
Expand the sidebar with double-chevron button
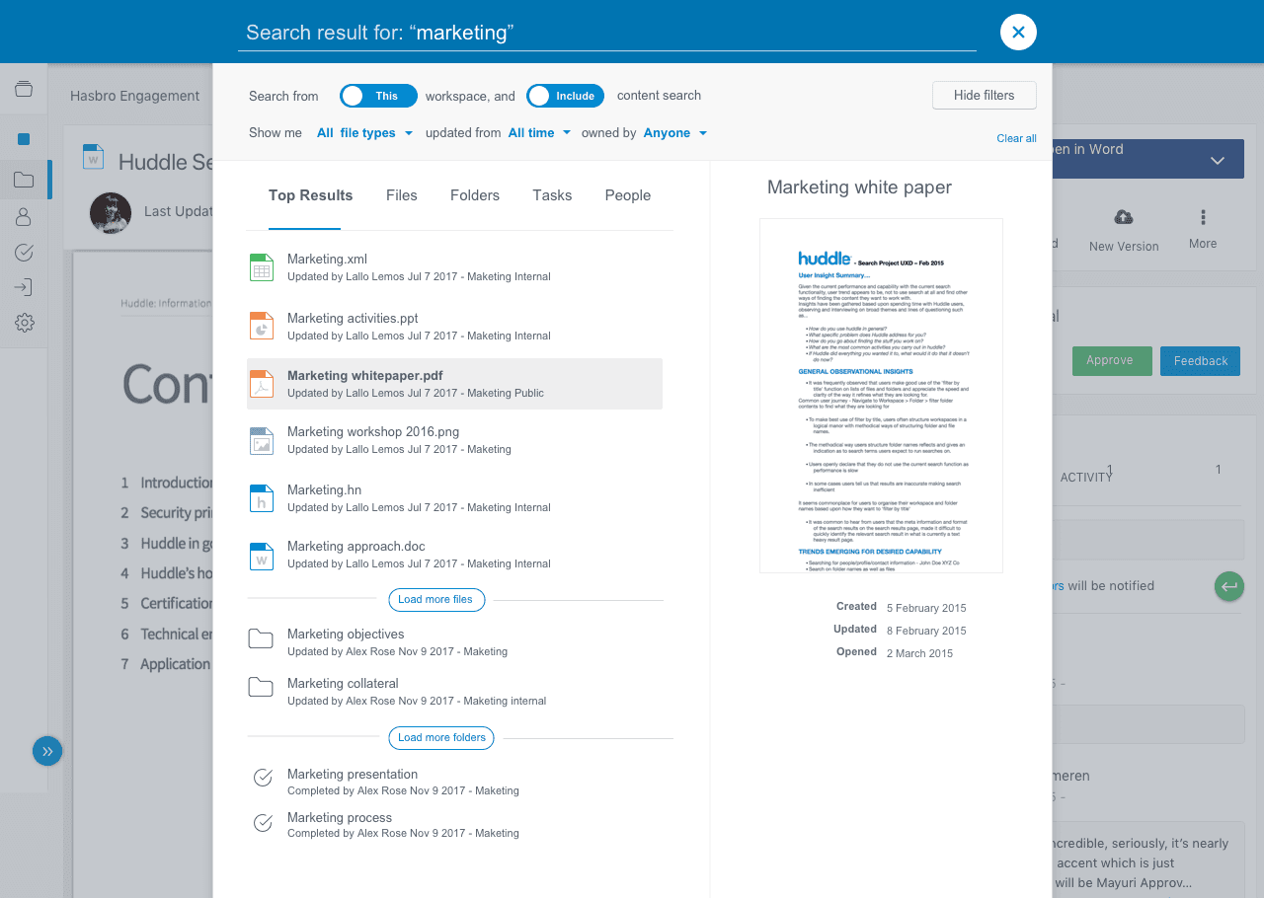tap(47, 751)
